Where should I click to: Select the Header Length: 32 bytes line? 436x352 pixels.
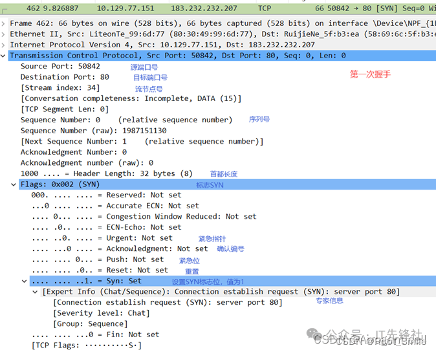pyautogui.click(x=106, y=173)
